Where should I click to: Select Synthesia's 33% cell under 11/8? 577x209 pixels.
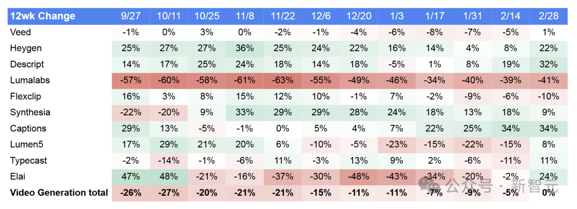click(x=245, y=112)
